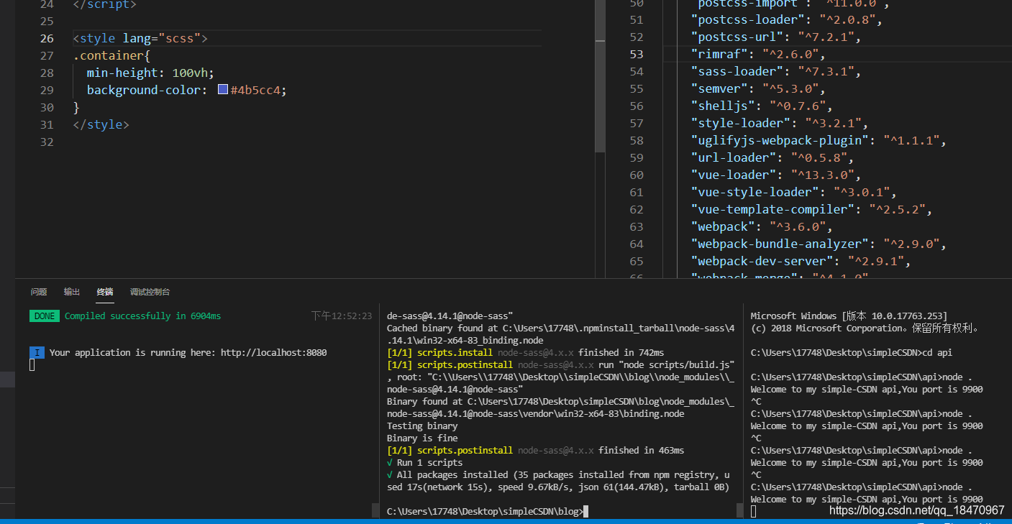The image size is (1012, 524).
Task: Click the "vue-template-compiler" dependency line
Action: click(811, 209)
